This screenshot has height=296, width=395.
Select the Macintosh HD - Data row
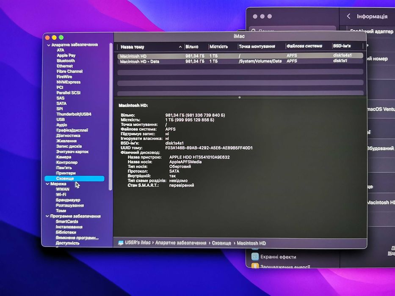pyautogui.click(x=240, y=61)
